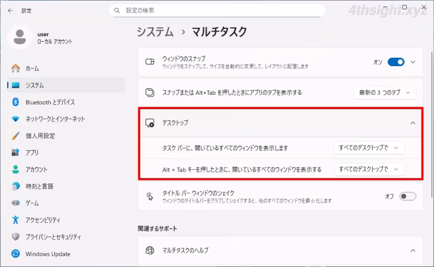Click the マルチタスクのヘルプ label
The height and width of the screenshot is (267, 434).
point(185,250)
